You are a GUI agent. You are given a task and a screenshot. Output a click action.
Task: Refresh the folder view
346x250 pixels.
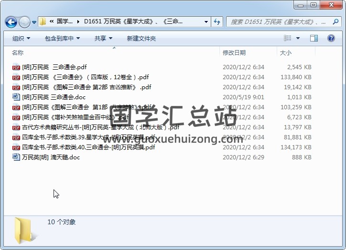tap(217, 21)
